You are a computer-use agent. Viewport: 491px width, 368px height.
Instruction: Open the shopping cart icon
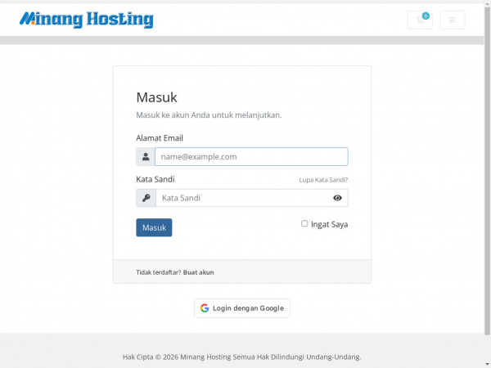coord(420,20)
